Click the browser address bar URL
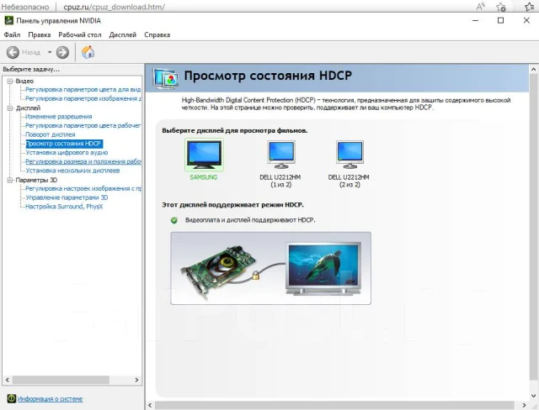539x410 pixels. (x=115, y=7)
